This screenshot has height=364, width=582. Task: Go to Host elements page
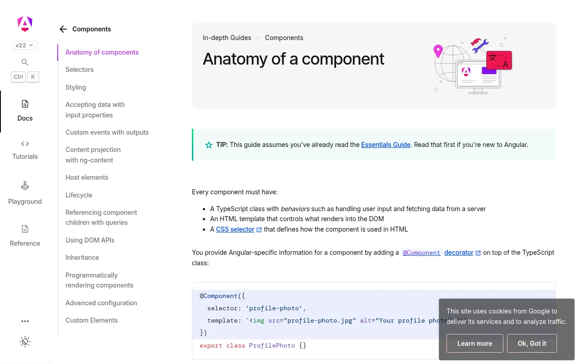87,177
